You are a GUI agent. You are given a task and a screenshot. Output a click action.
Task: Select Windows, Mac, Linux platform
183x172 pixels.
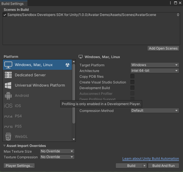pos(37,65)
